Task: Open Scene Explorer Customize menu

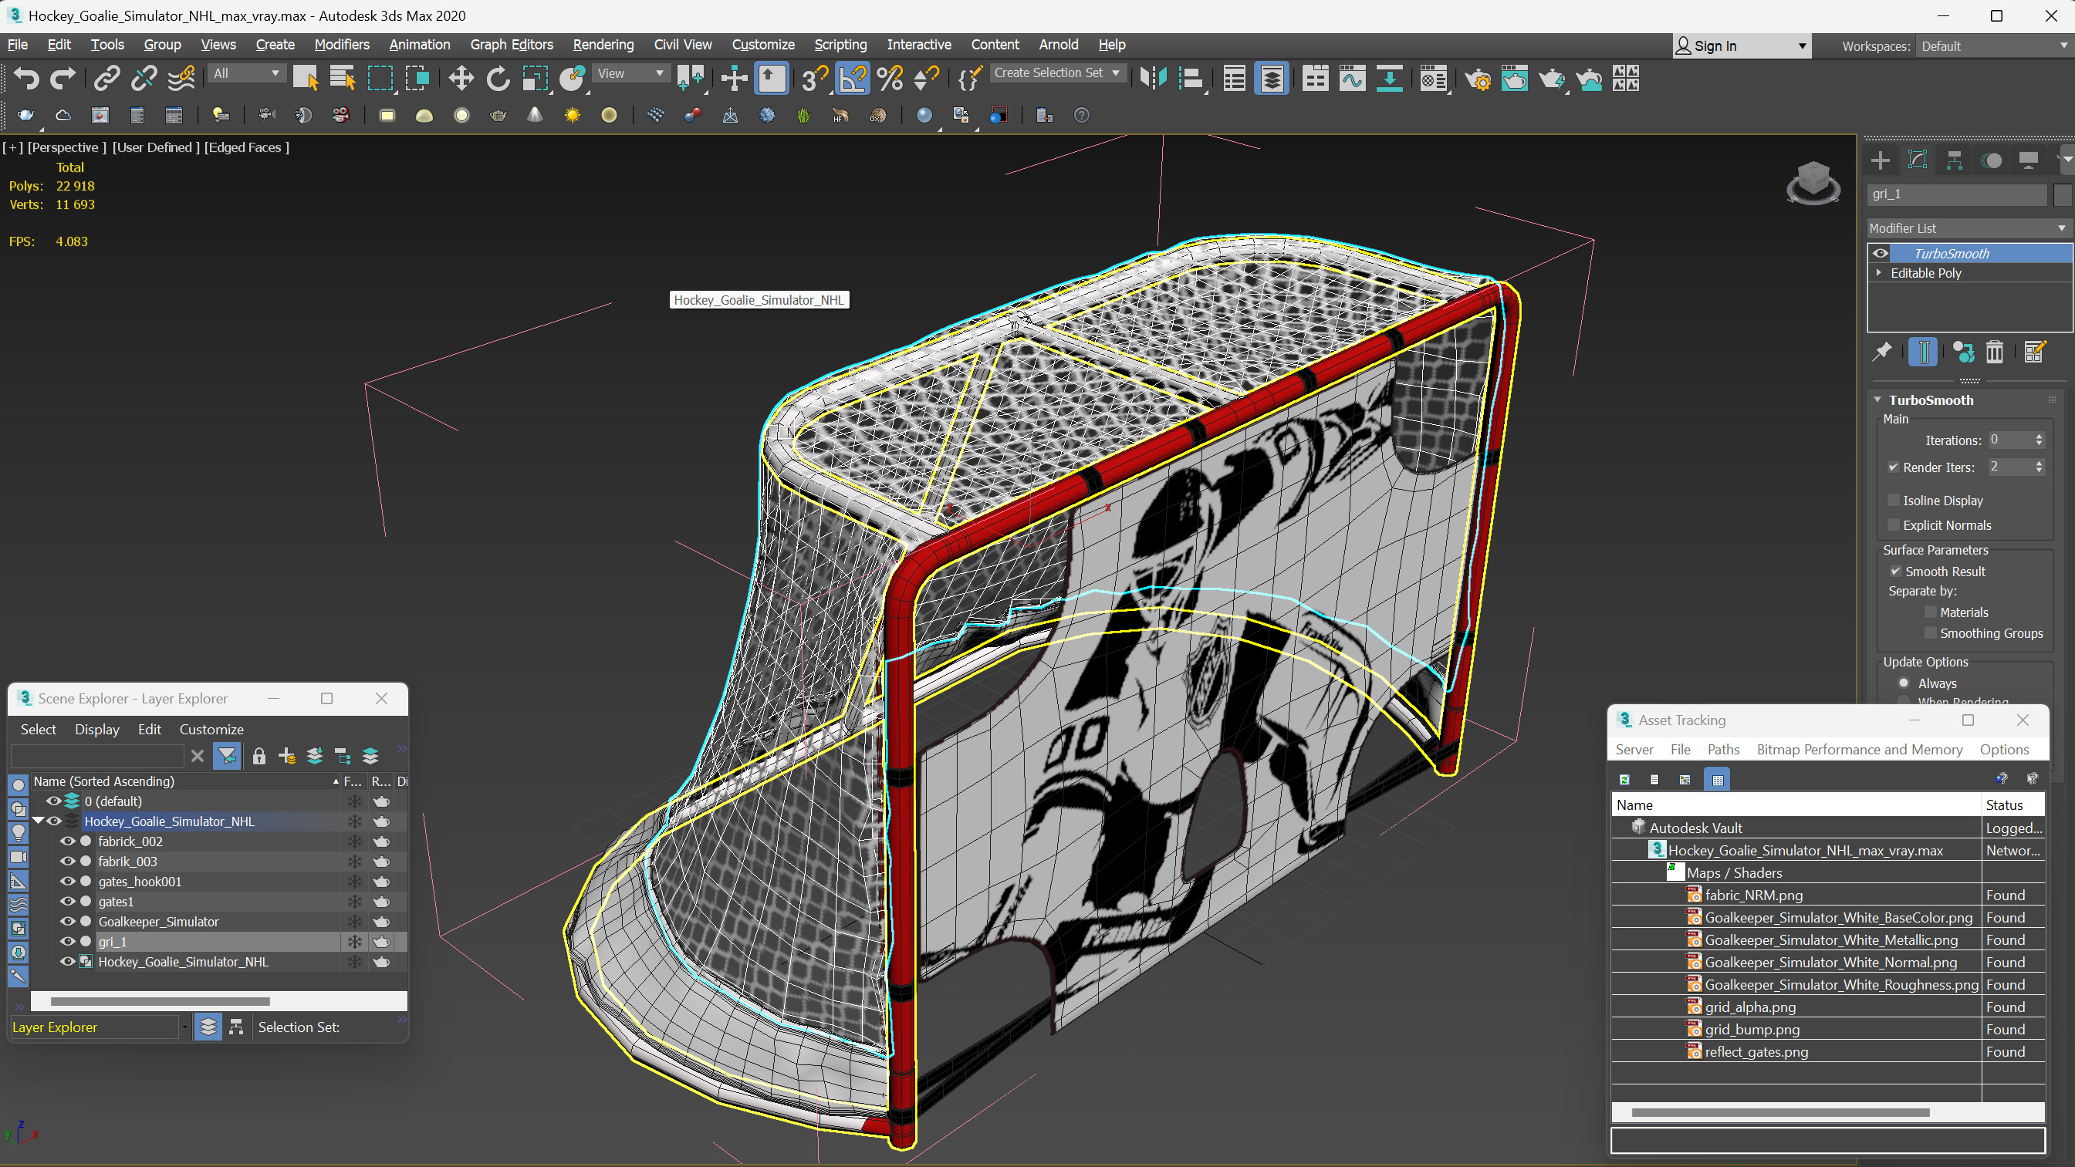Action: (211, 729)
